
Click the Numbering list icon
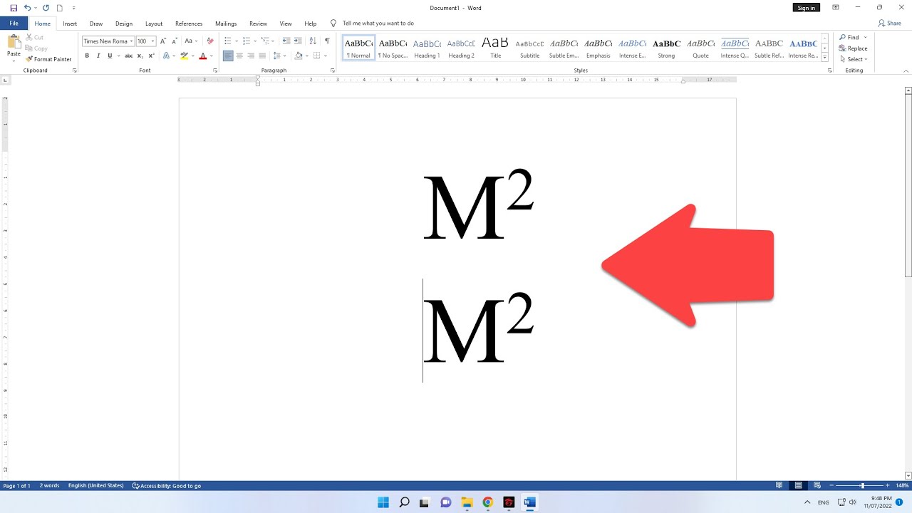(246, 41)
